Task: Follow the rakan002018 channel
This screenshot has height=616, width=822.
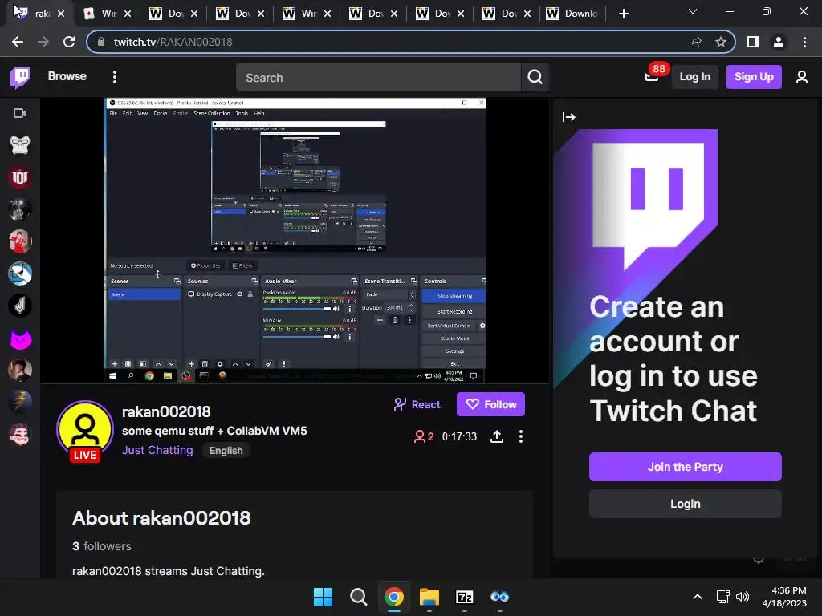Action: coord(490,404)
